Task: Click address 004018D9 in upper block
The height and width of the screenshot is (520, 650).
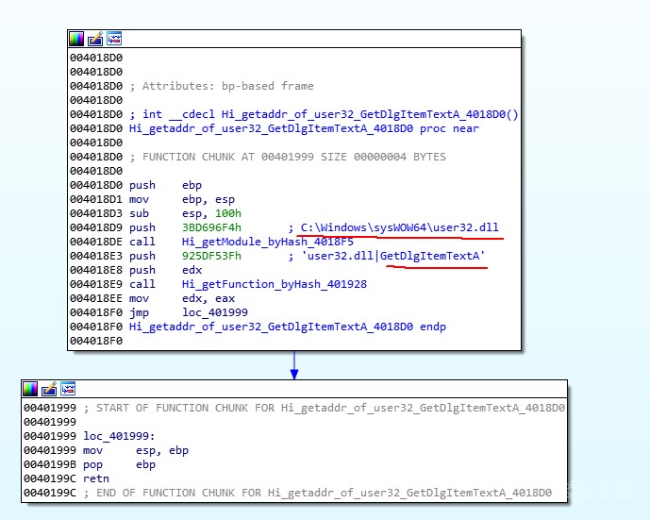Action: click(x=96, y=227)
